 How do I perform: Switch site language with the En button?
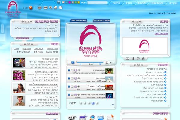click(x=59, y=2)
